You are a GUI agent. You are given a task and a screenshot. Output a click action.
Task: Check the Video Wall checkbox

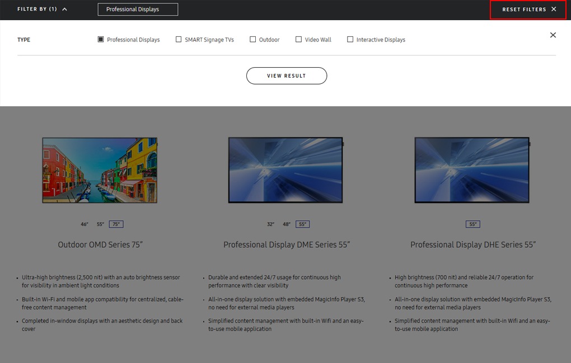pyautogui.click(x=298, y=39)
